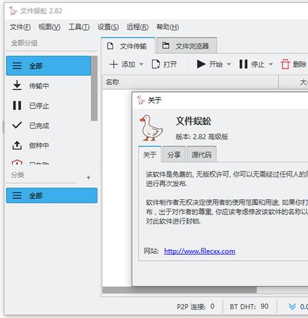Click the goose icon in main title bar
The width and height of the screenshot is (308, 318).
[13, 10]
